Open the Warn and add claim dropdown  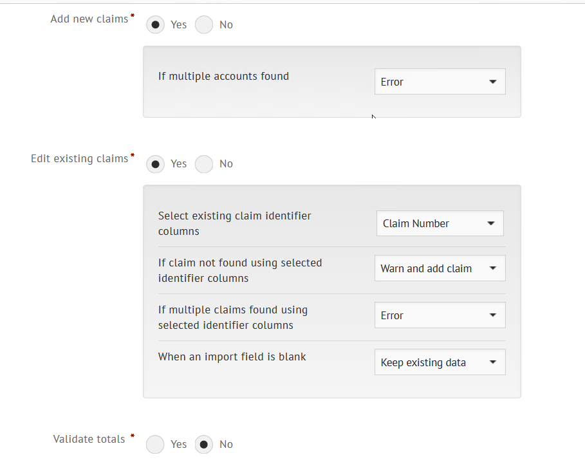click(x=440, y=268)
